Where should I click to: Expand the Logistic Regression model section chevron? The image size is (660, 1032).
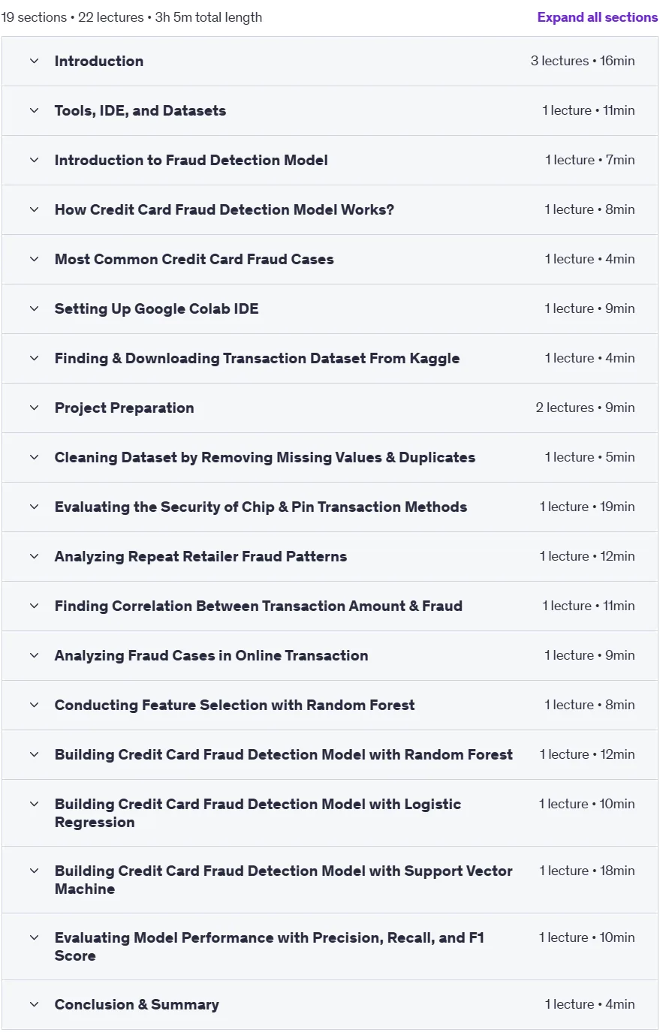(34, 804)
